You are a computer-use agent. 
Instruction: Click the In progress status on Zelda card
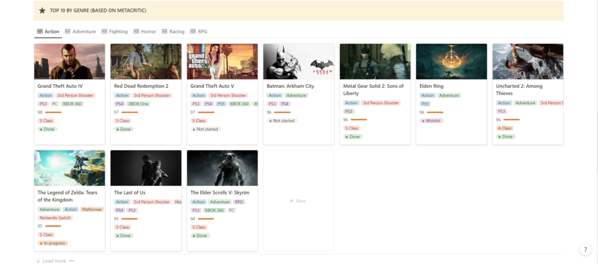pos(52,243)
